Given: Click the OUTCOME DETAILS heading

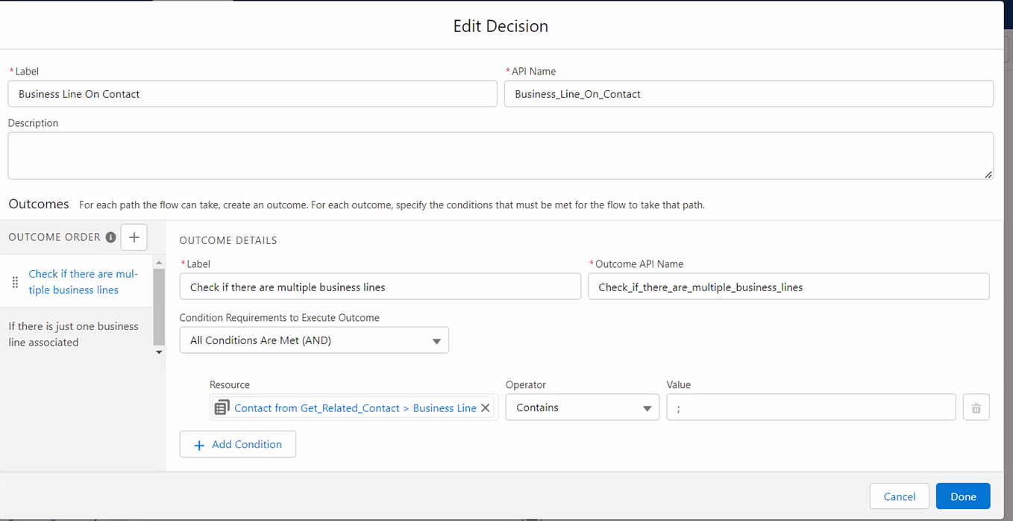Looking at the screenshot, I should pos(228,240).
